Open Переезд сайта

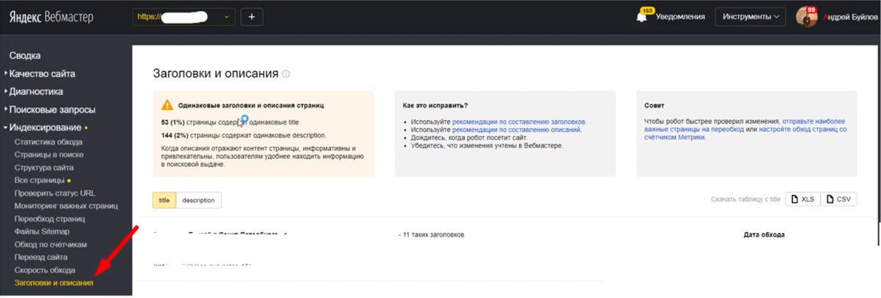click(41, 257)
